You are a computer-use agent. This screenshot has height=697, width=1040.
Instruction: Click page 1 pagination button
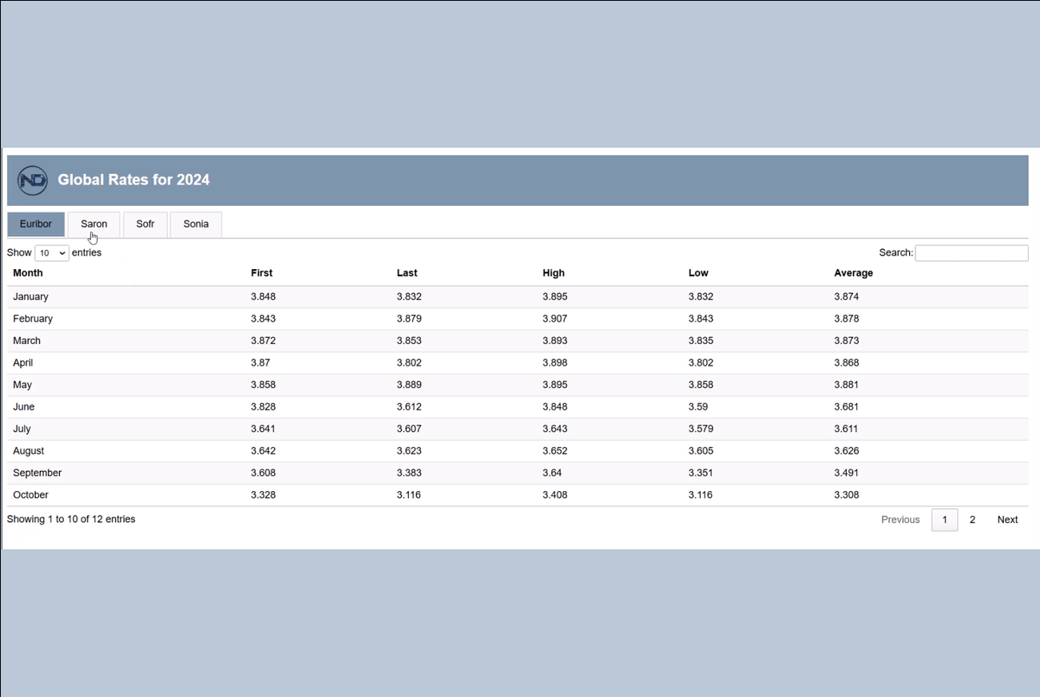[944, 520]
